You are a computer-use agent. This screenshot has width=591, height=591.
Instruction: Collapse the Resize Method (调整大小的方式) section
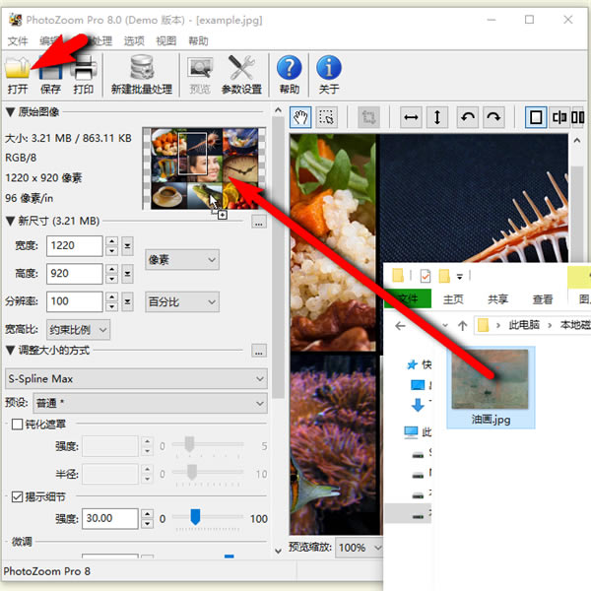coord(10,350)
